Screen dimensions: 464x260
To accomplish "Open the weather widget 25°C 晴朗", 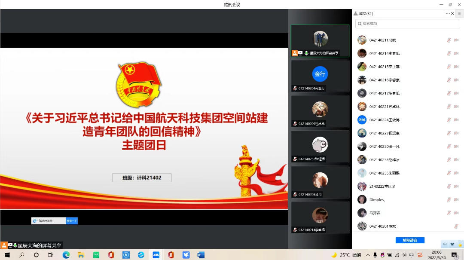I will click(346, 255).
